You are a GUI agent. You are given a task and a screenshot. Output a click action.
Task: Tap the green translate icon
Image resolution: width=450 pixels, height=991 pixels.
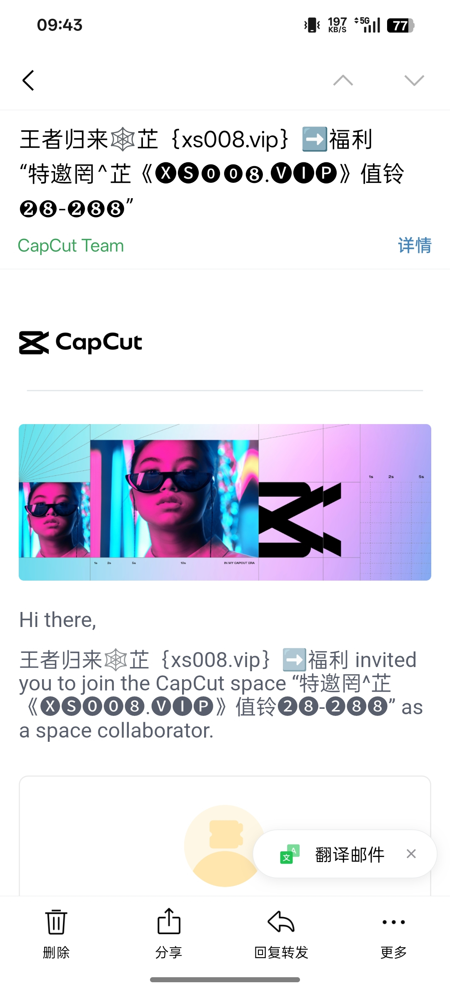coord(290,854)
